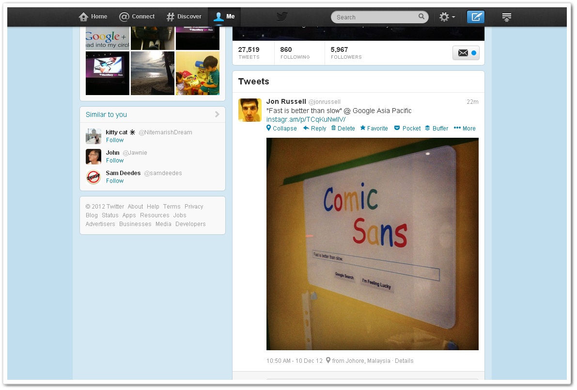The image size is (577, 390).
Task: Save the tweet to Pocket
Action: point(407,128)
